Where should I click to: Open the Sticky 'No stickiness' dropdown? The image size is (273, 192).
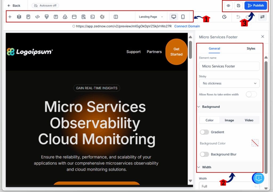pos(229,83)
